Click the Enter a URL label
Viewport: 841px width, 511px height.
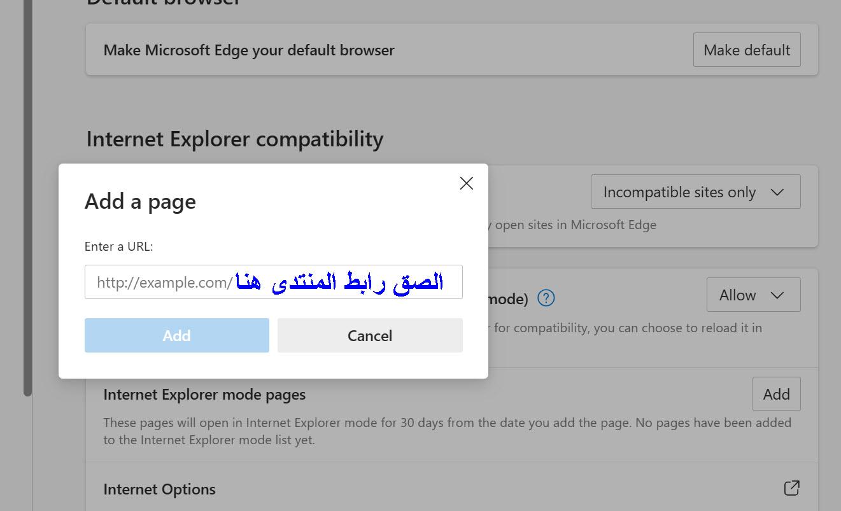(118, 246)
